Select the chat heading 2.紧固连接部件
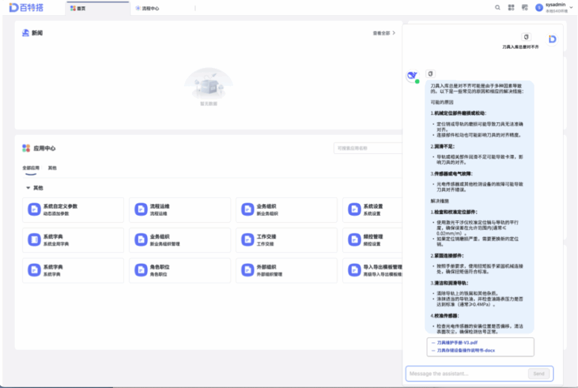Viewport: 578px width, 388px height. 447,256
